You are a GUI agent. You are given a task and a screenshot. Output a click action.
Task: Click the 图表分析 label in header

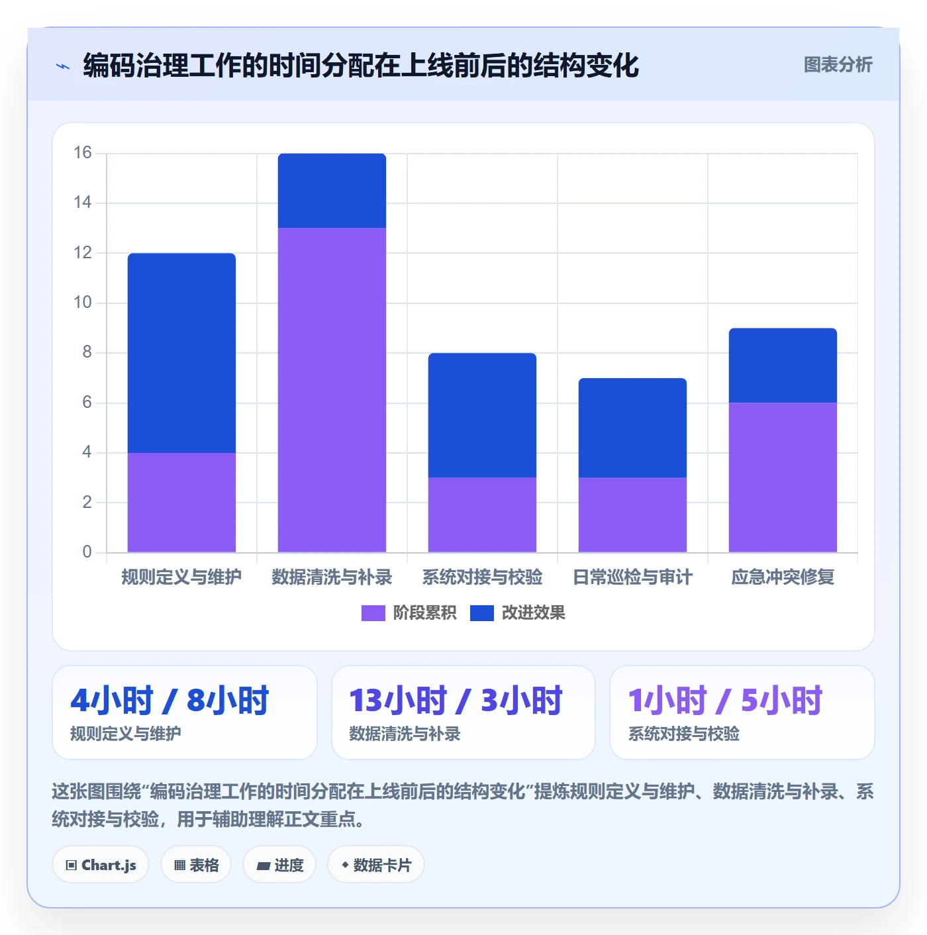click(838, 65)
